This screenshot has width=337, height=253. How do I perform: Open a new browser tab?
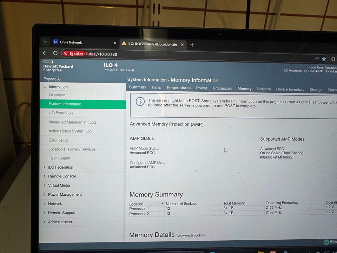192,45
